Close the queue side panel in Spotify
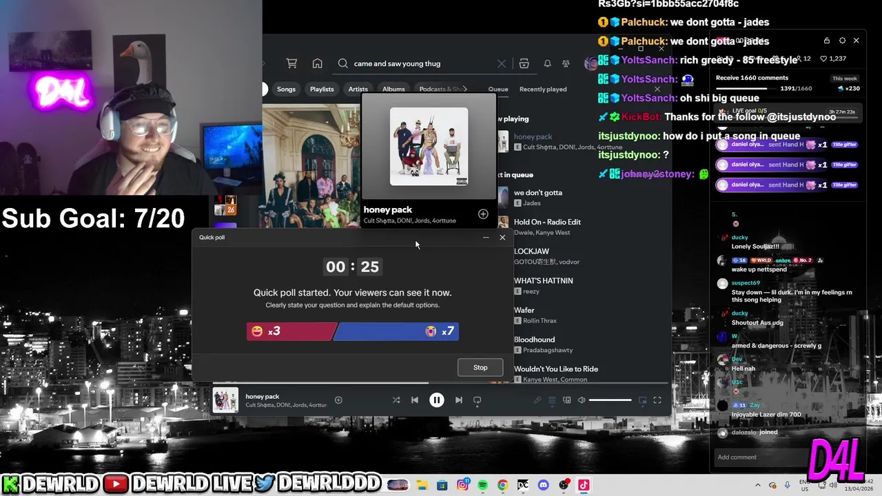Image resolution: width=882 pixels, height=496 pixels. pyautogui.click(x=657, y=89)
